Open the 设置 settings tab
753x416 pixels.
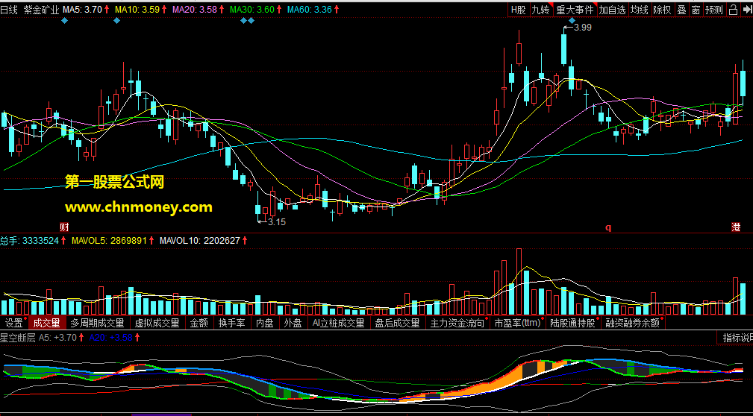coord(14,324)
